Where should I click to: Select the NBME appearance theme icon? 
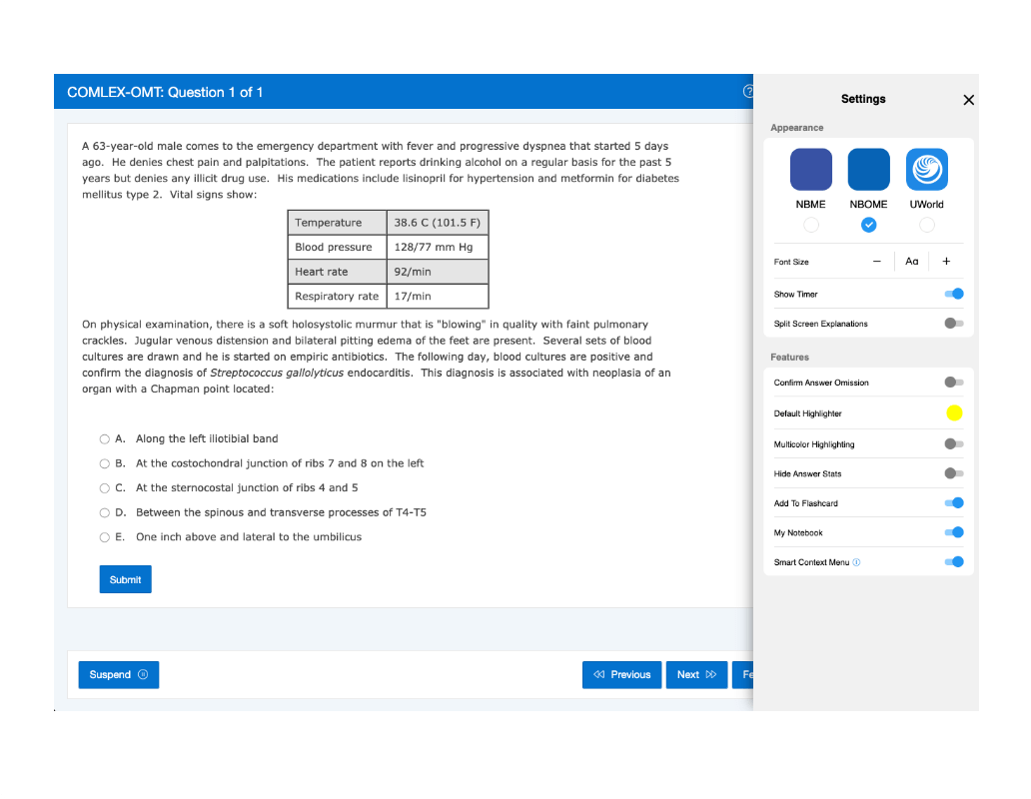tap(810, 170)
